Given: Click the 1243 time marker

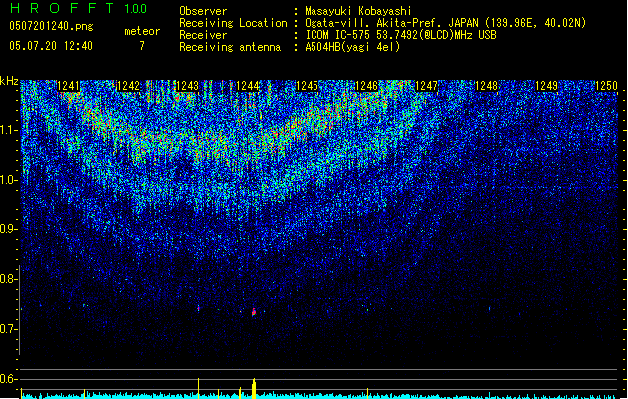Looking at the screenshot, I should click(x=188, y=86).
